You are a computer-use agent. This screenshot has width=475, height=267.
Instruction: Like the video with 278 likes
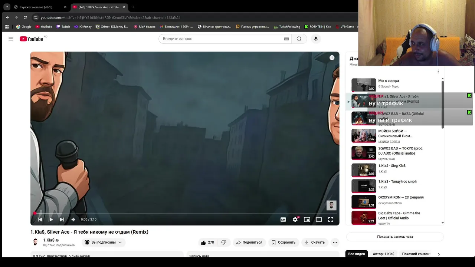(207, 243)
